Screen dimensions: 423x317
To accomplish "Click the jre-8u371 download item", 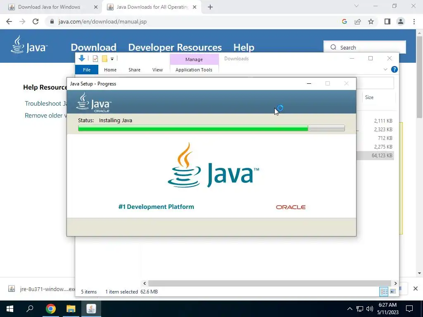I will [x=42, y=289].
